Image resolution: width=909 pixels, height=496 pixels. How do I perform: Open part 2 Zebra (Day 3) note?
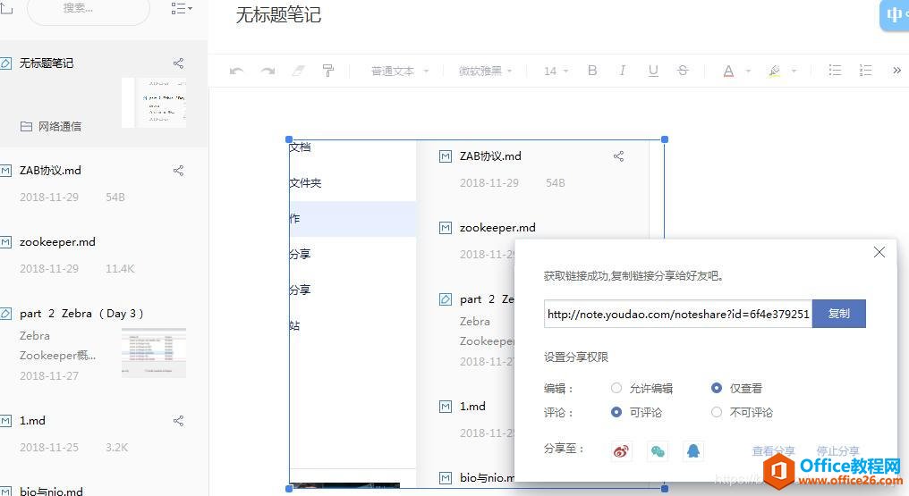(81, 314)
